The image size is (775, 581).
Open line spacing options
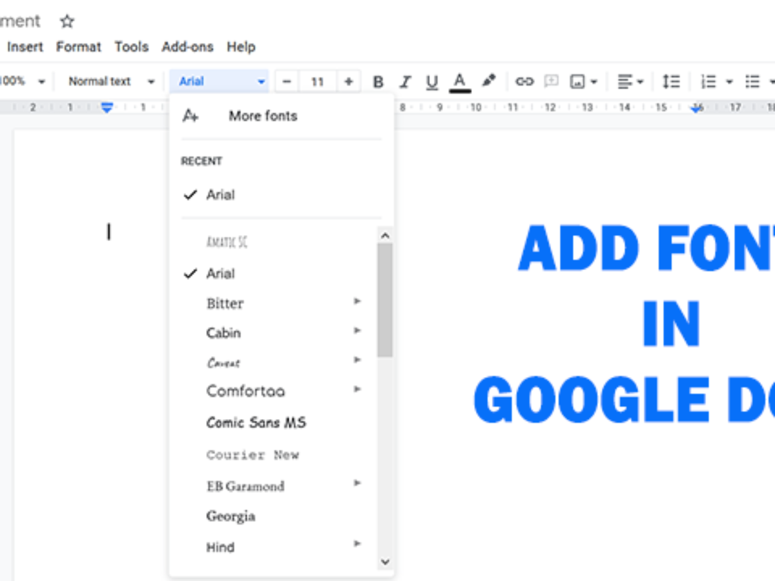pos(671,81)
